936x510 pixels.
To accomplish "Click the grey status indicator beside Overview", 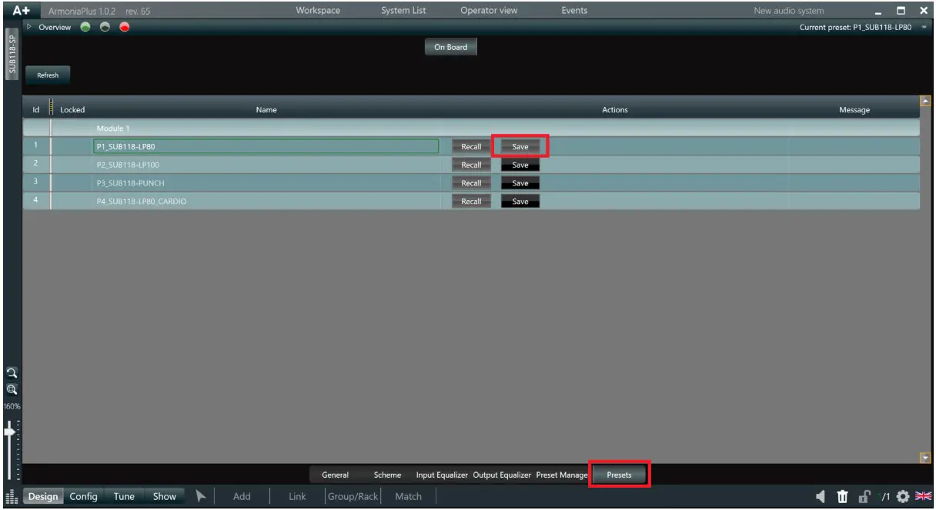I will 105,28.
